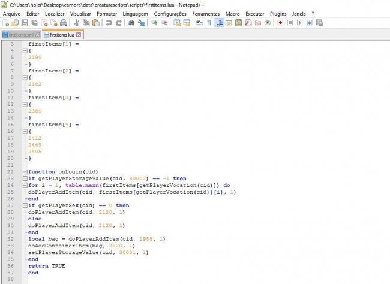The width and height of the screenshot is (390, 284).
Task: Open the Visualizar menu
Action: (x=80, y=14)
